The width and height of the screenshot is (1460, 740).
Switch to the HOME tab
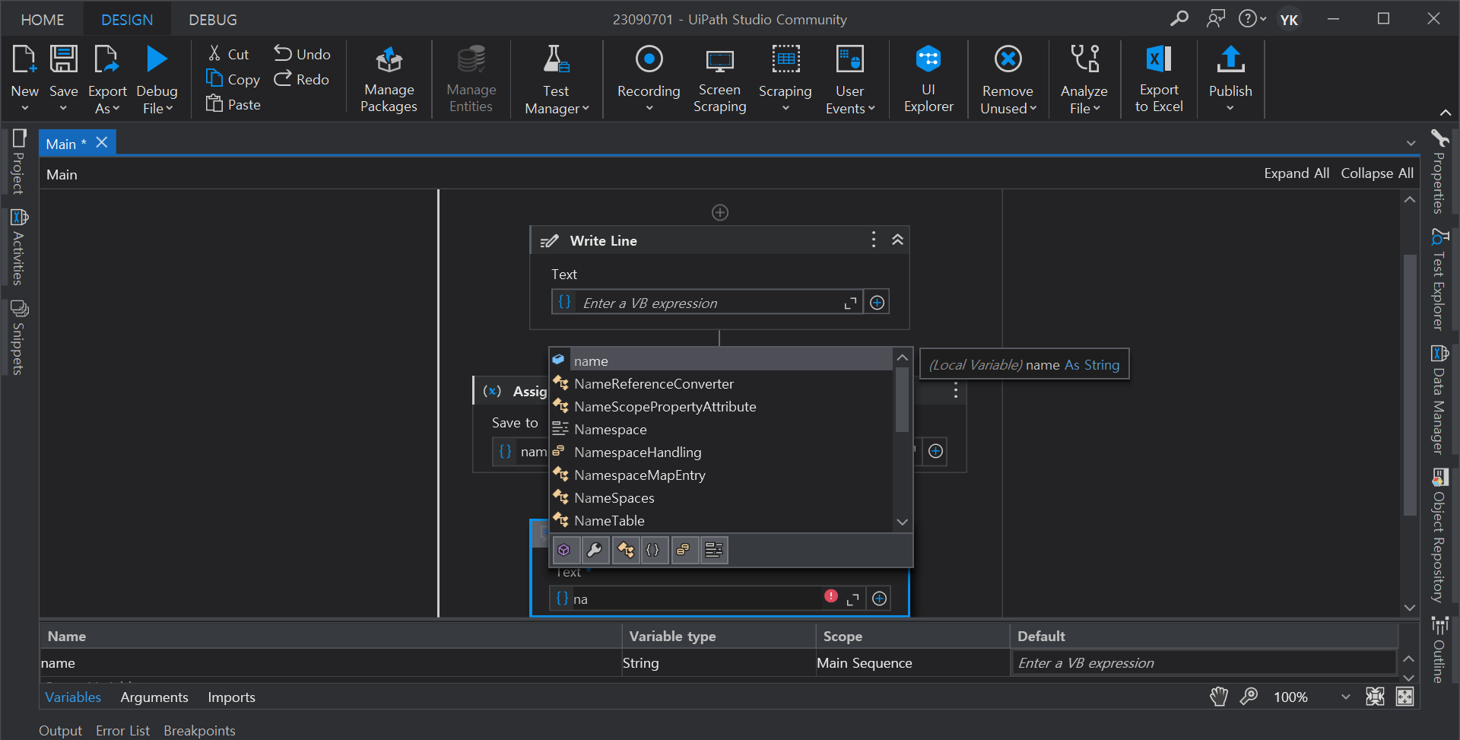point(43,20)
